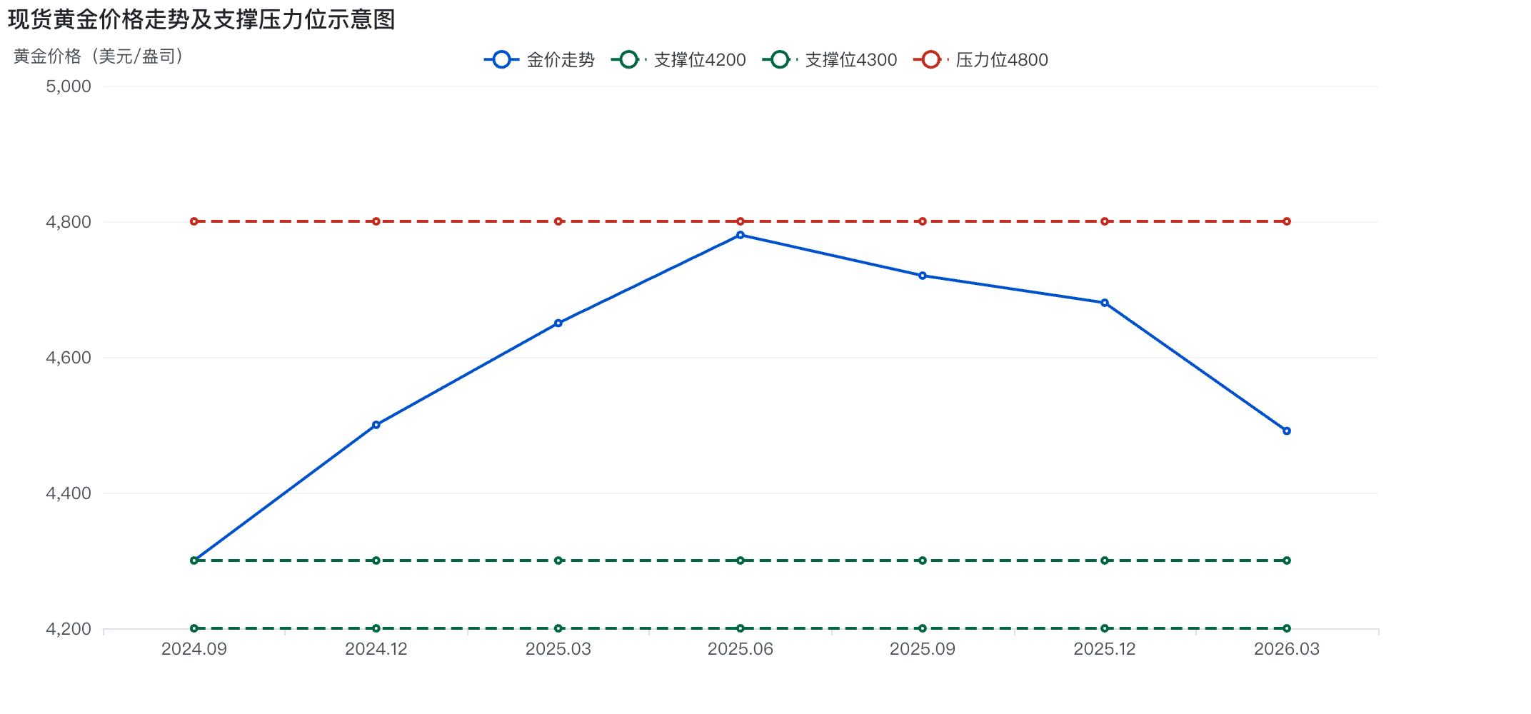
Task: Click the 2024.09 x-axis date label
Action: 194,649
